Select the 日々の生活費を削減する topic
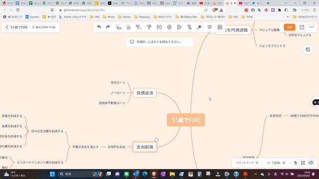 [47, 131]
